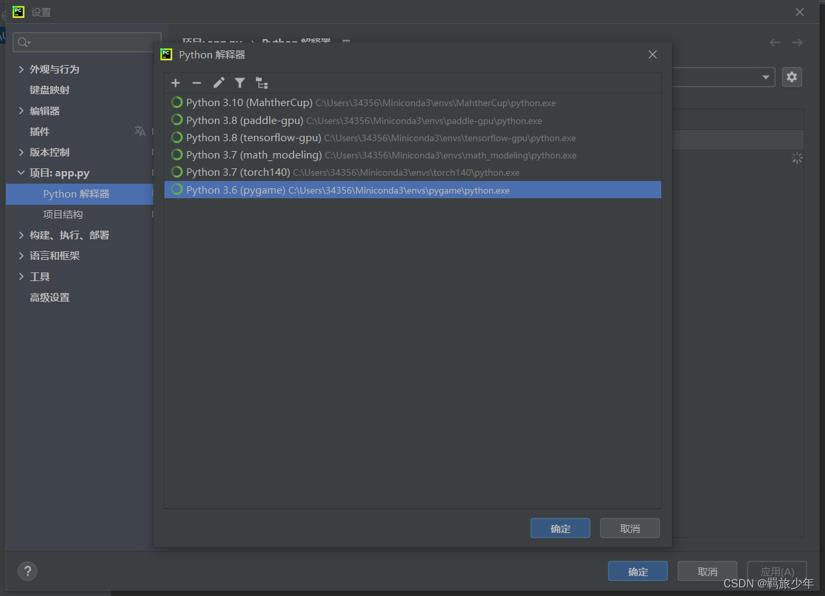
Task: Select Python 3.6 (pygame) interpreter
Action: pyautogui.click(x=413, y=190)
